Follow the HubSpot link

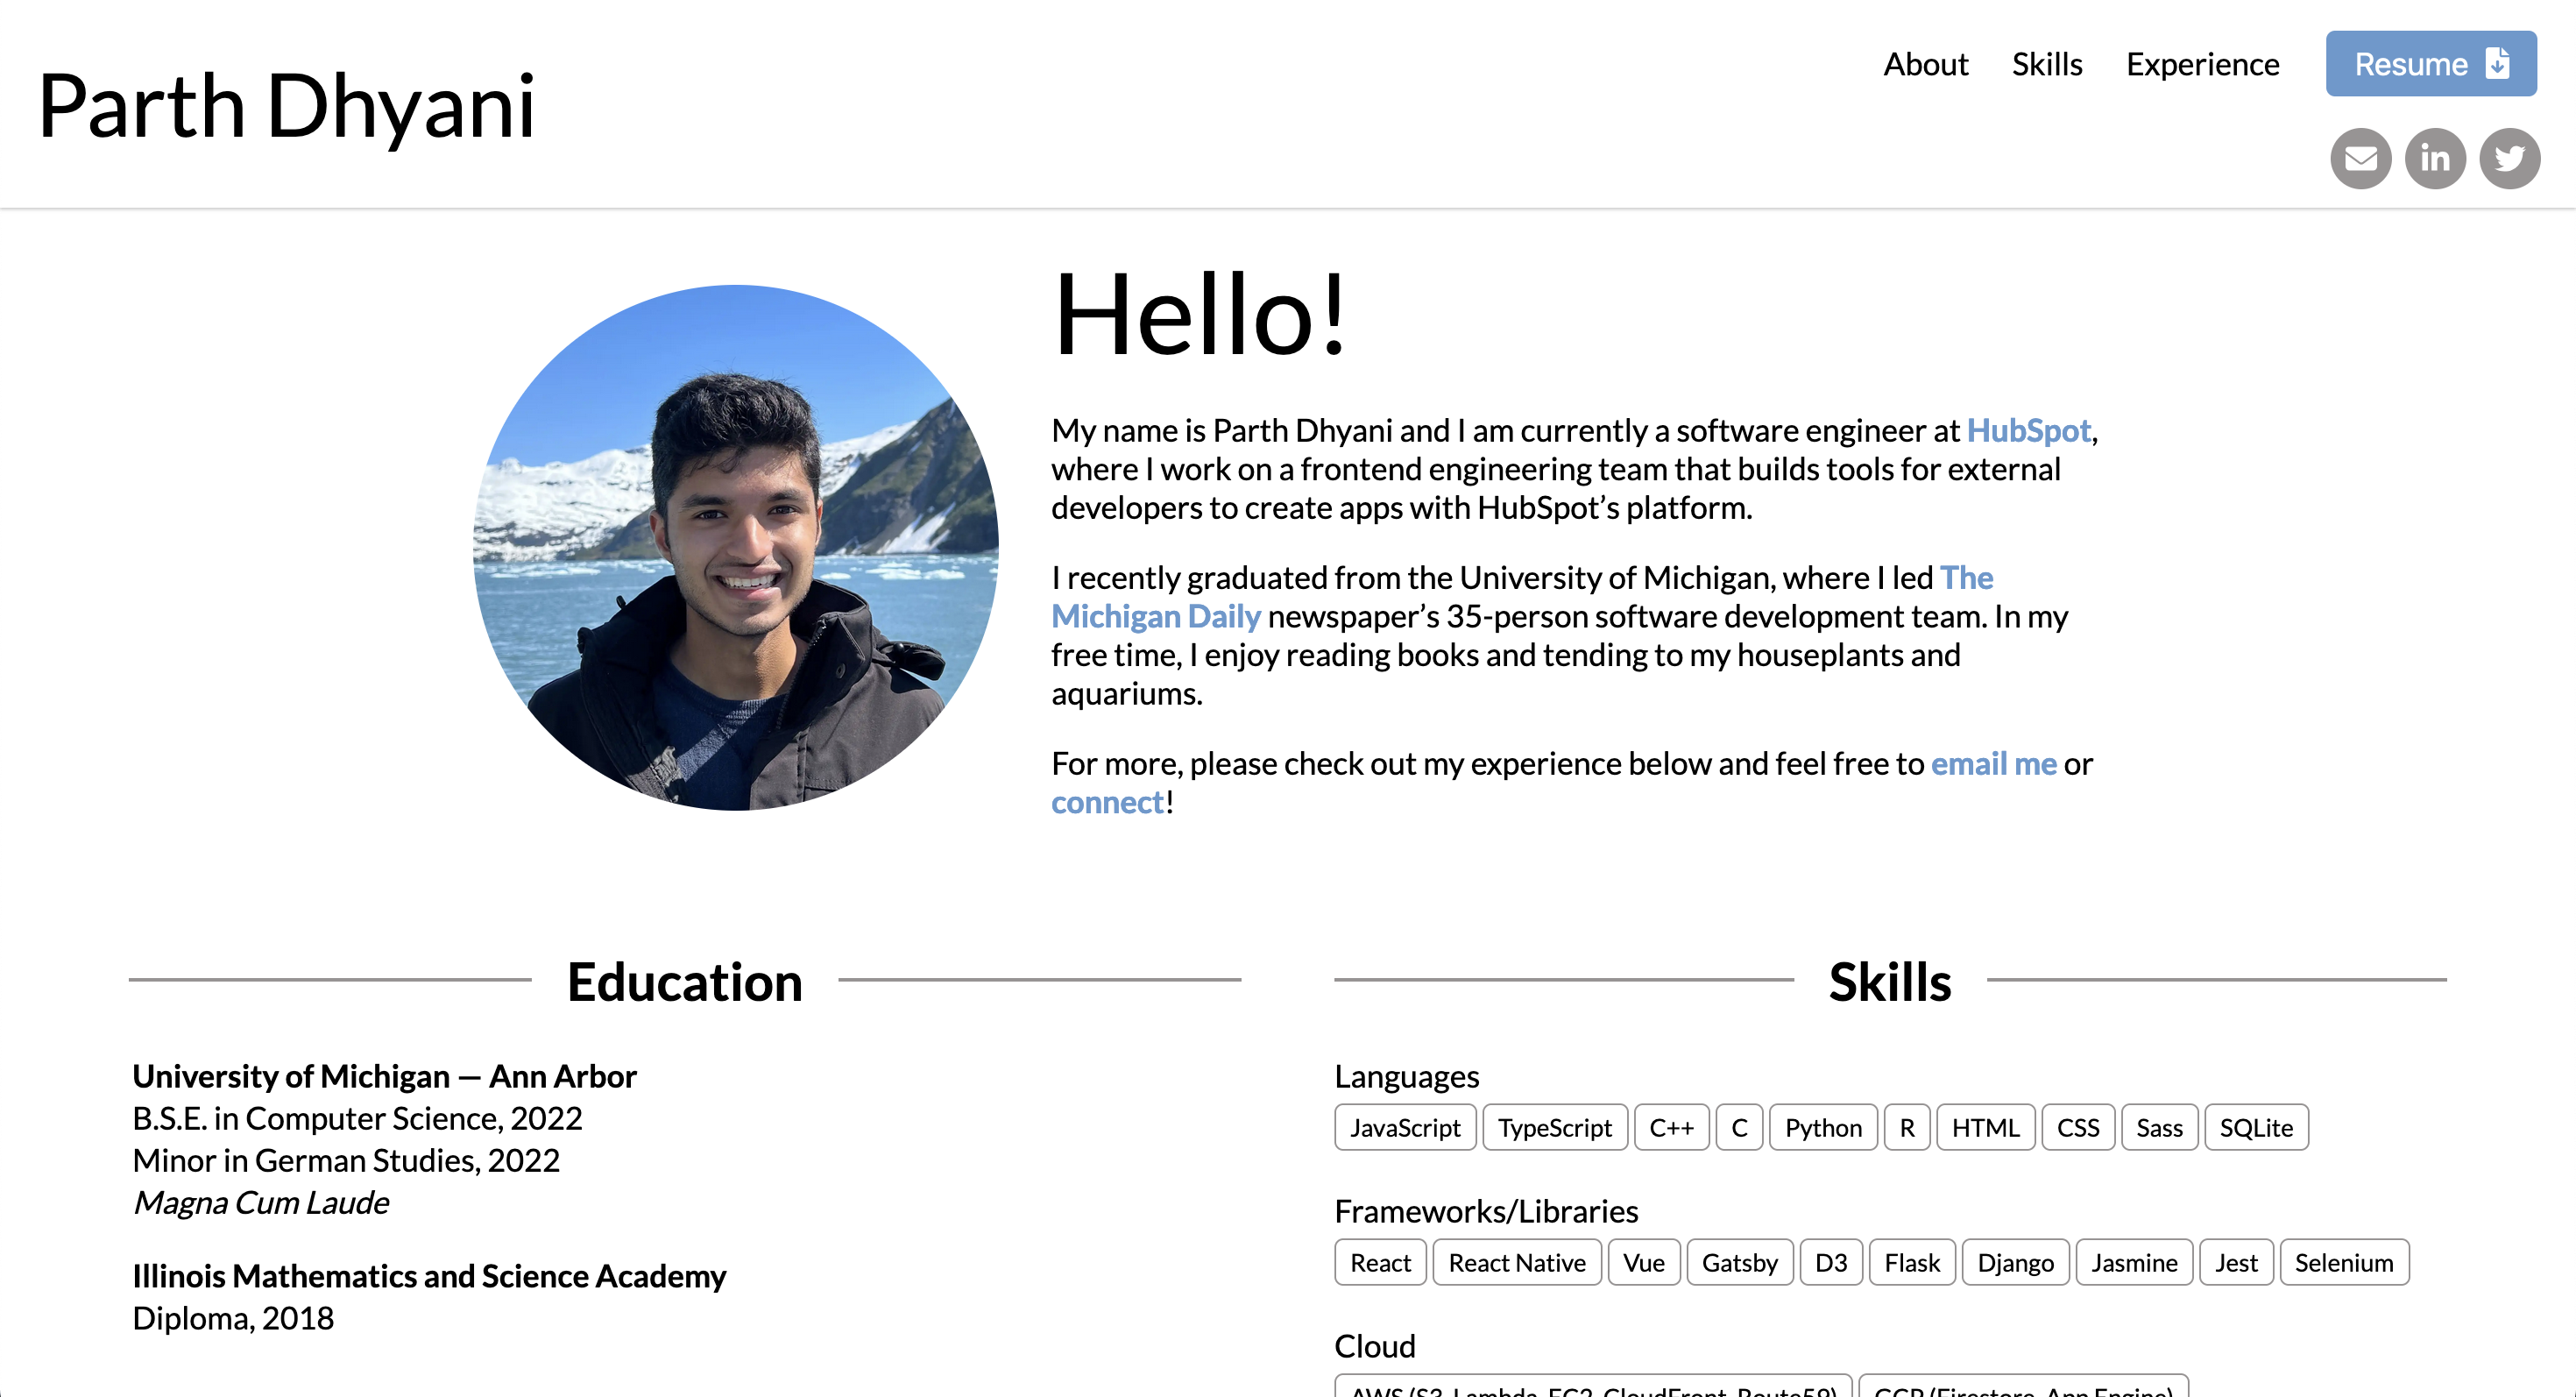[2028, 430]
